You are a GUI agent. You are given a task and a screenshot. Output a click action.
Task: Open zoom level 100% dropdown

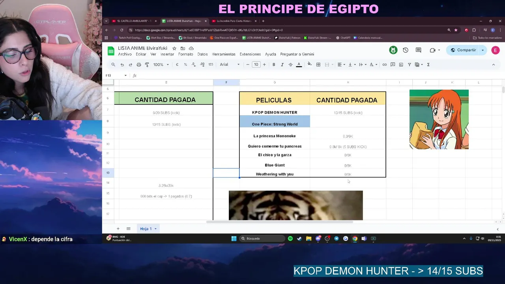[x=161, y=65]
